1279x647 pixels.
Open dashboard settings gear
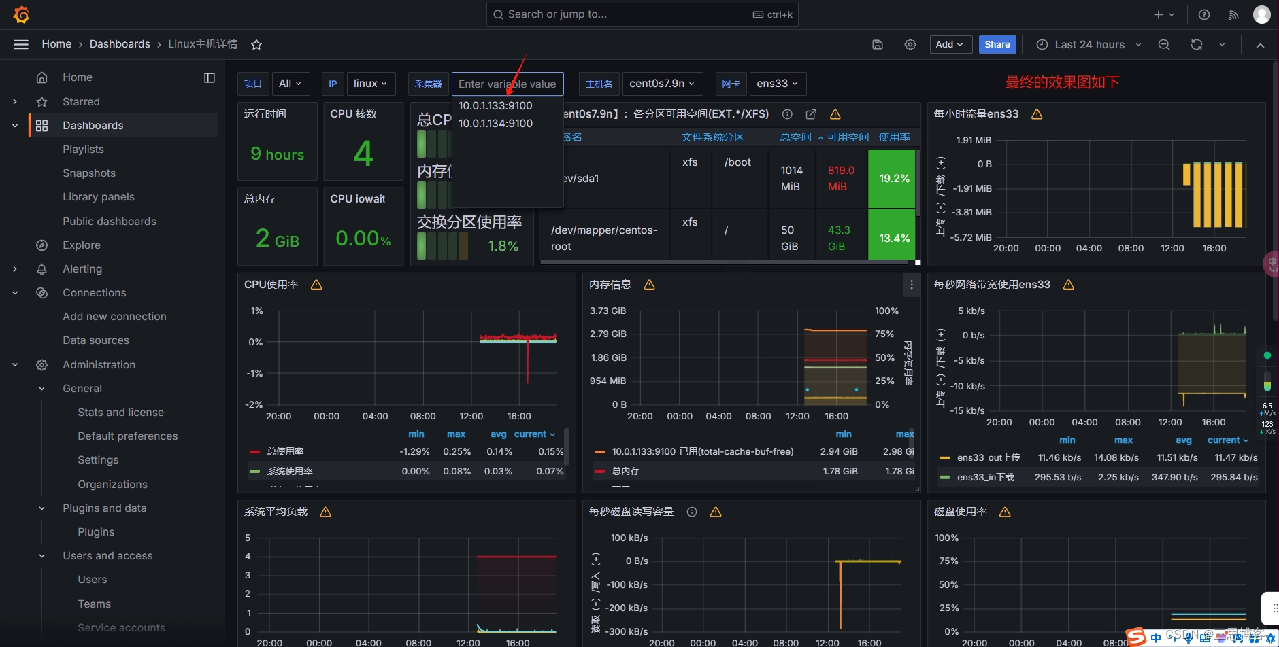[910, 45]
